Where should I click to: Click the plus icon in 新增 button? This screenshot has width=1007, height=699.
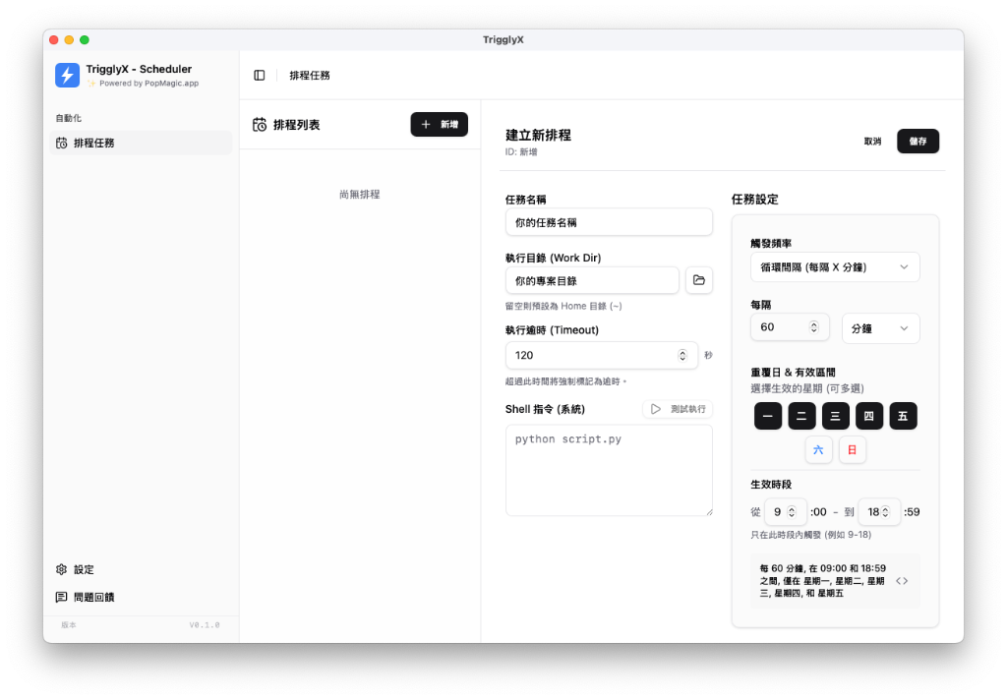[425, 125]
